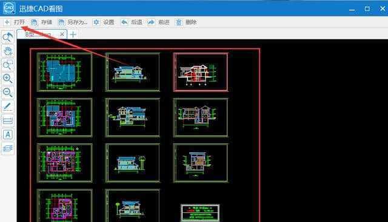Click the 后退 (Back) arrow icon
Viewport: 388px width, 222px height.
pyautogui.click(x=124, y=22)
